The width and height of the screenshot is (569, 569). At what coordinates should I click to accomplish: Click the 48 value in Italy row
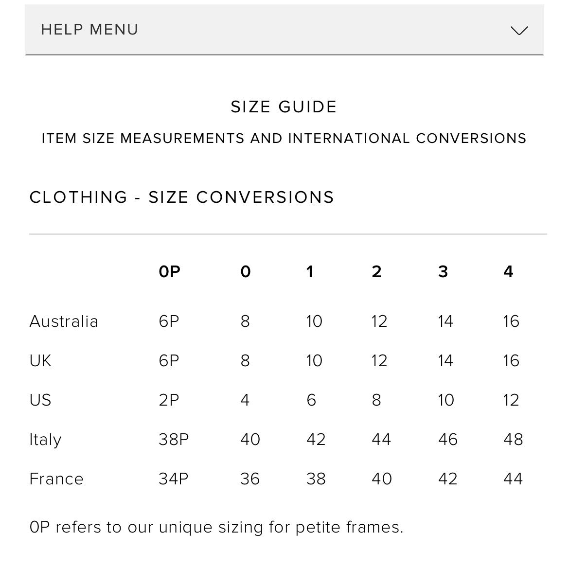[x=513, y=440]
